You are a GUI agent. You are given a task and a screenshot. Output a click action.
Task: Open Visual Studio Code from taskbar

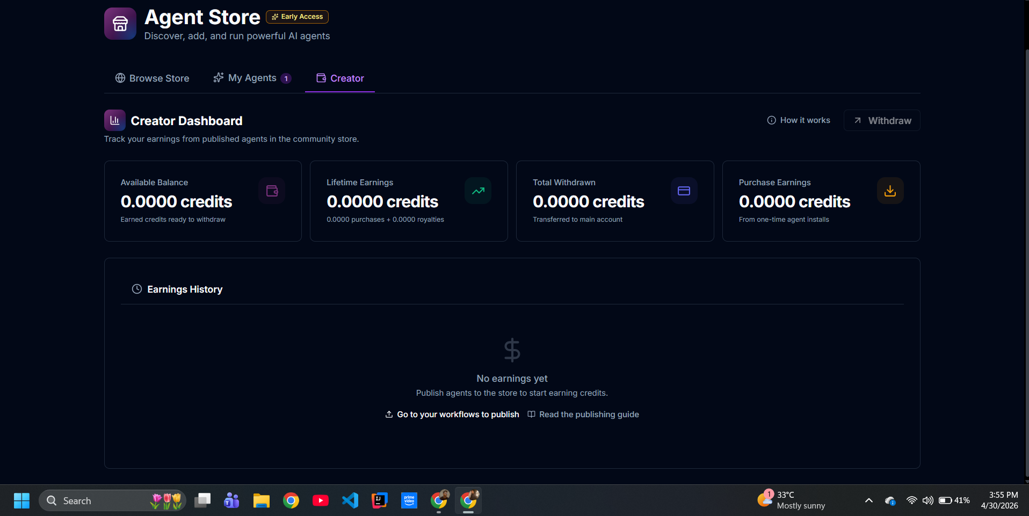[350, 500]
